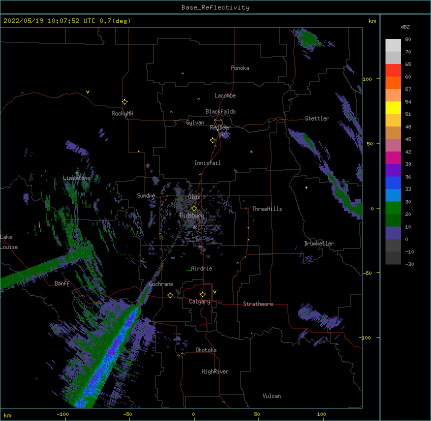The width and height of the screenshot is (431, 421).
Task: Click the Stettler label
Action: click(317, 118)
